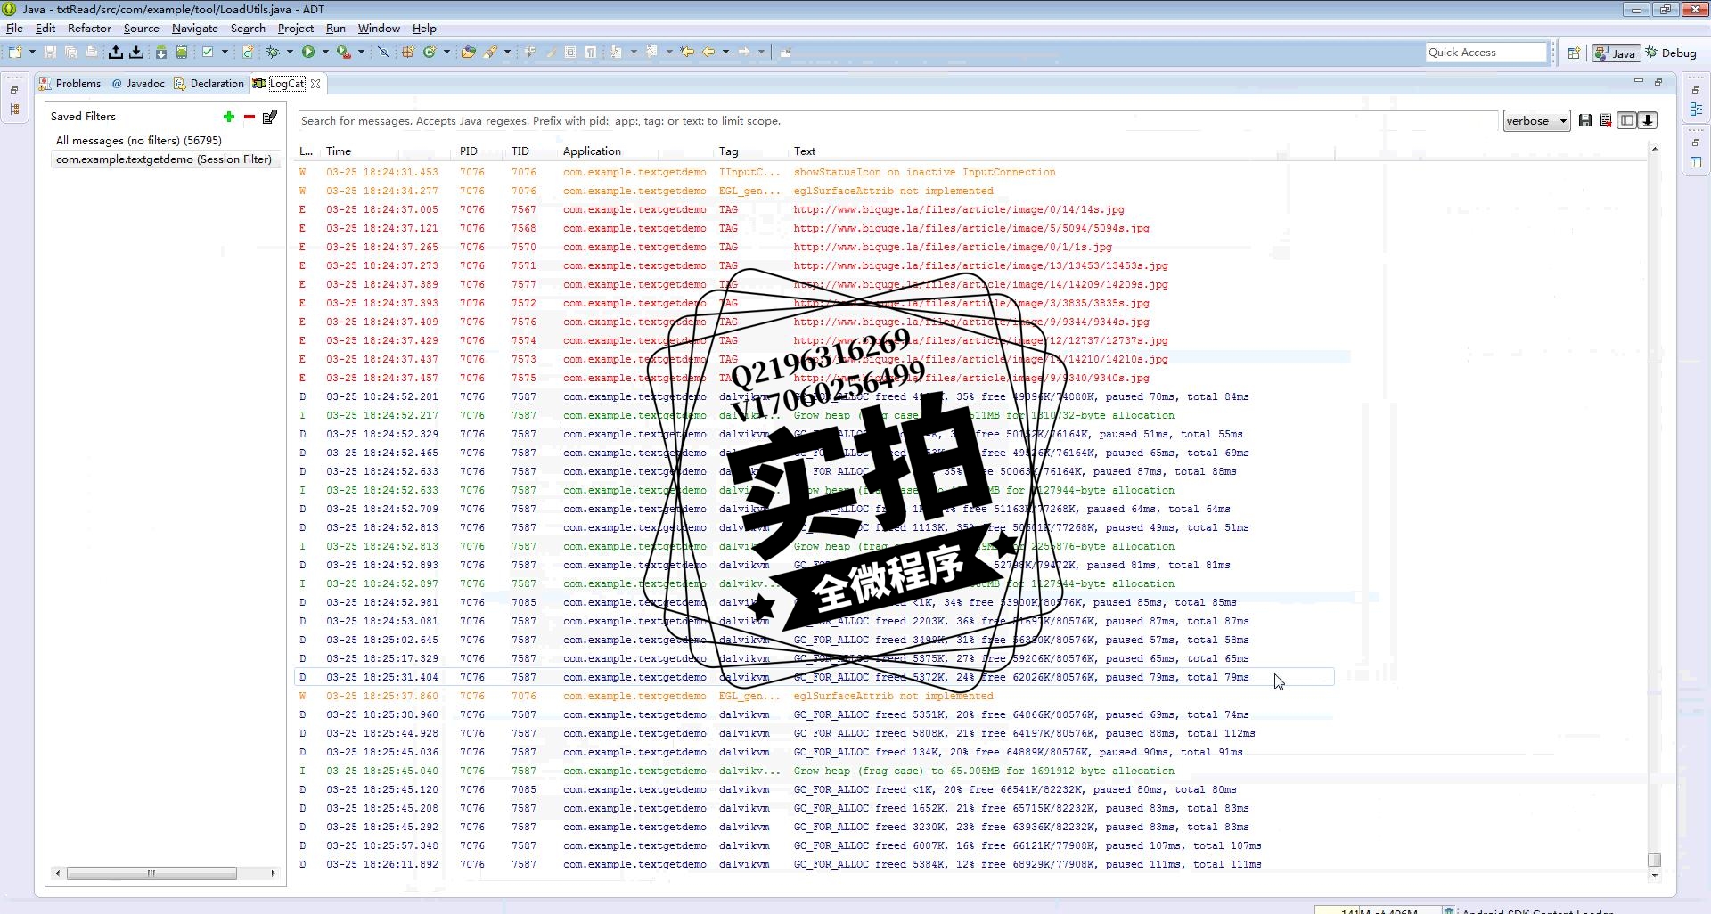Add a new logcat filter with plus icon
1711x914 pixels.
pyautogui.click(x=229, y=117)
